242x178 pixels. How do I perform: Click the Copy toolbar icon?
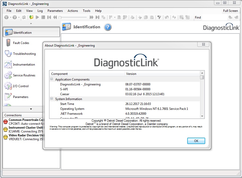[x=146, y=17]
